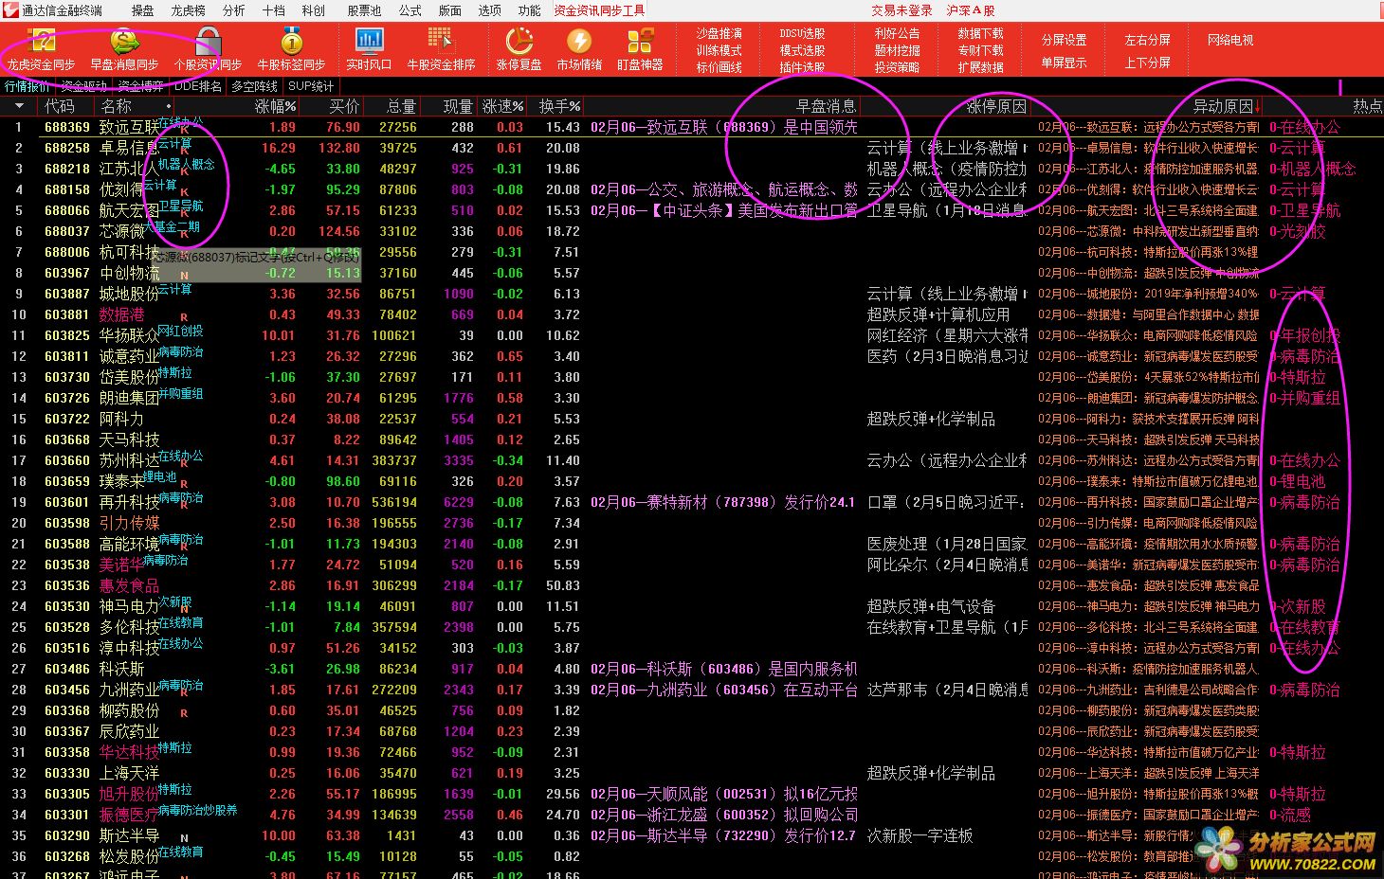This screenshot has height=879, width=1384.
Task: Select 上下分屏 layout
Action: (x=1147, y=63)
